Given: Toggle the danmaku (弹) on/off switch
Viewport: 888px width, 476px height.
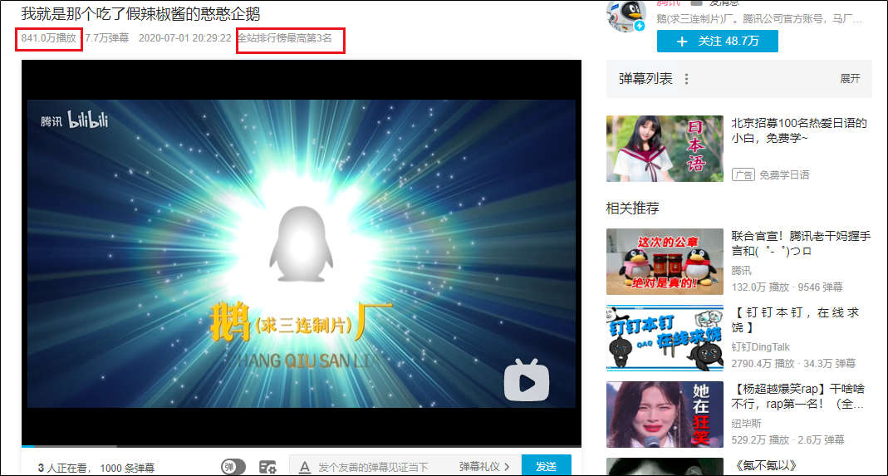Looking at the screenshot, I should click(x=233, y=467).
